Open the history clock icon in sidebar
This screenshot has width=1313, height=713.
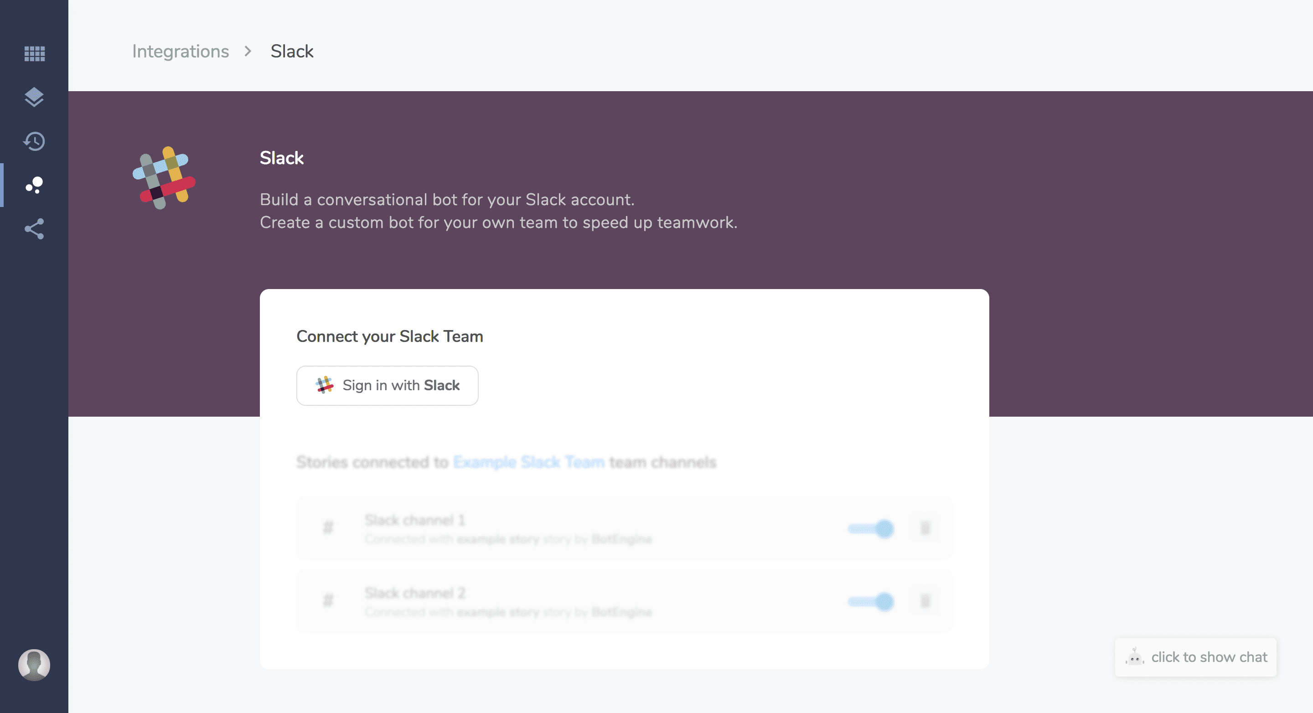(x=34, y=141)
